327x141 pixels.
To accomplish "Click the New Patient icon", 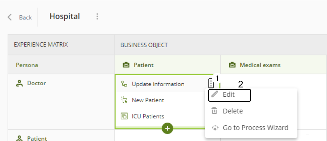I will click(124, 100).
